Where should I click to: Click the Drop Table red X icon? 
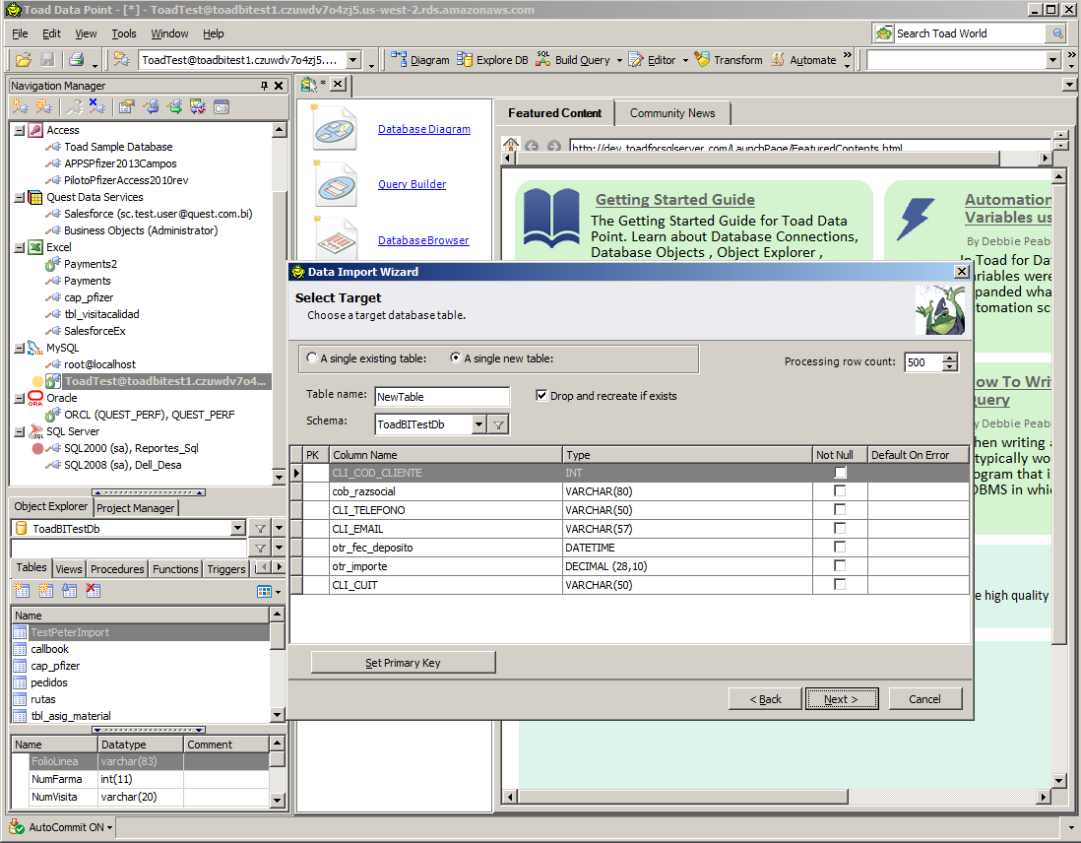click(x=94, y=591)
